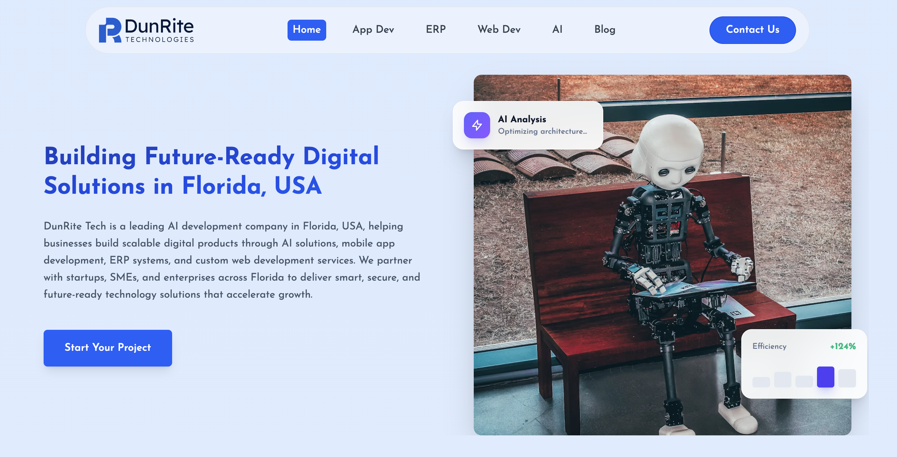Click the first gray efficiency bar

point(761,382)
